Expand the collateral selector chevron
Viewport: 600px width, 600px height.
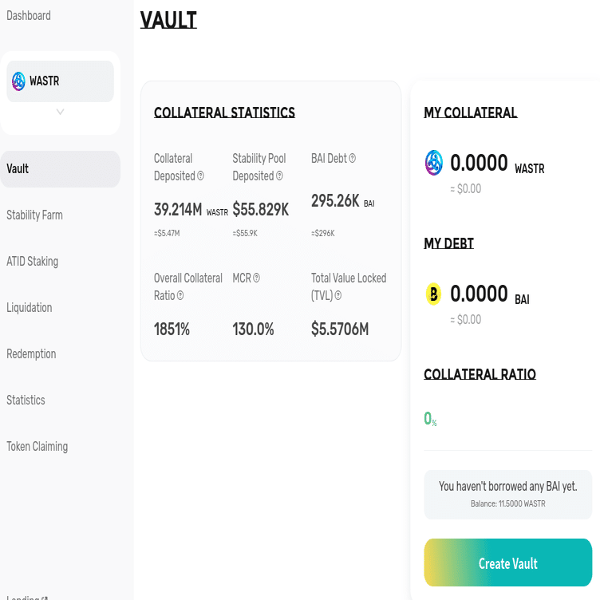coord(60,112)
